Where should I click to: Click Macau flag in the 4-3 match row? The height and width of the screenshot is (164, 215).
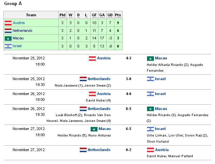150,58
